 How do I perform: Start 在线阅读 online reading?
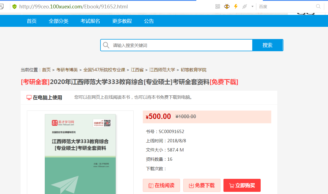tap(161, 185)
